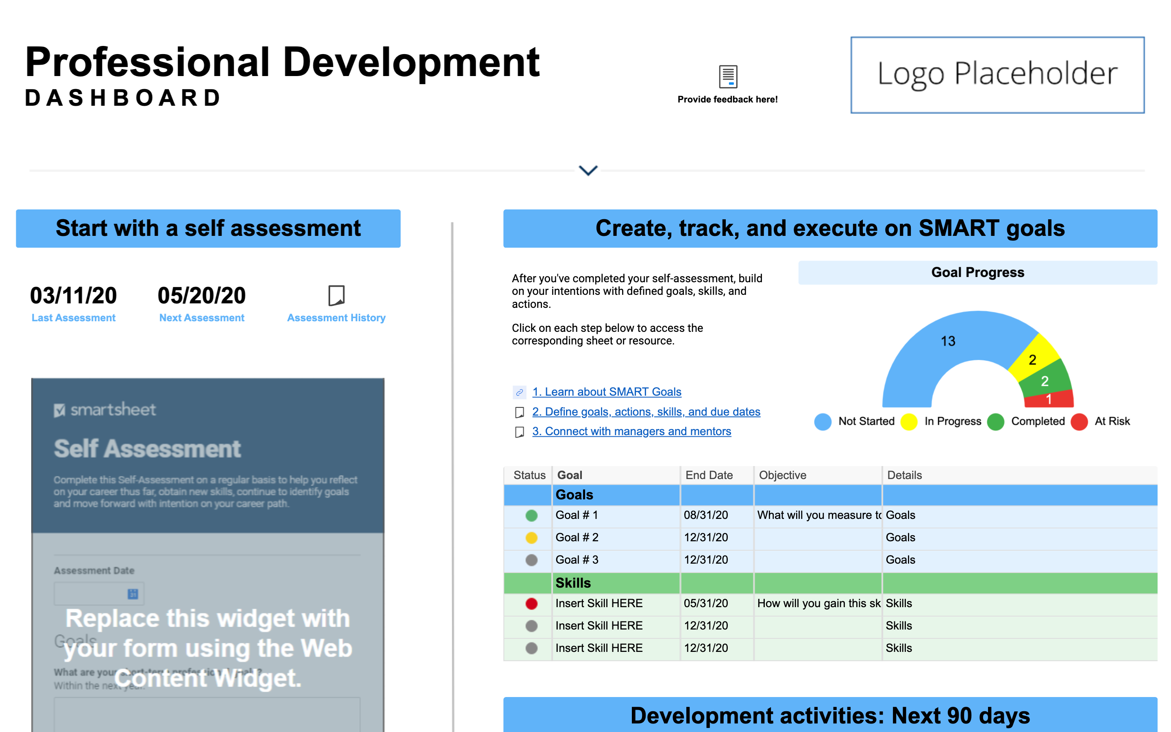Open Learn about SMART Goals link
The width and height of the screenshot is (1171, 732).
click(607, 392)
